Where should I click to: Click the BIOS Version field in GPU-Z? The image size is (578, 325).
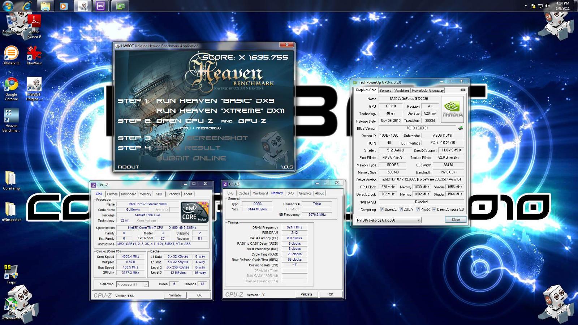coord(417,128)
